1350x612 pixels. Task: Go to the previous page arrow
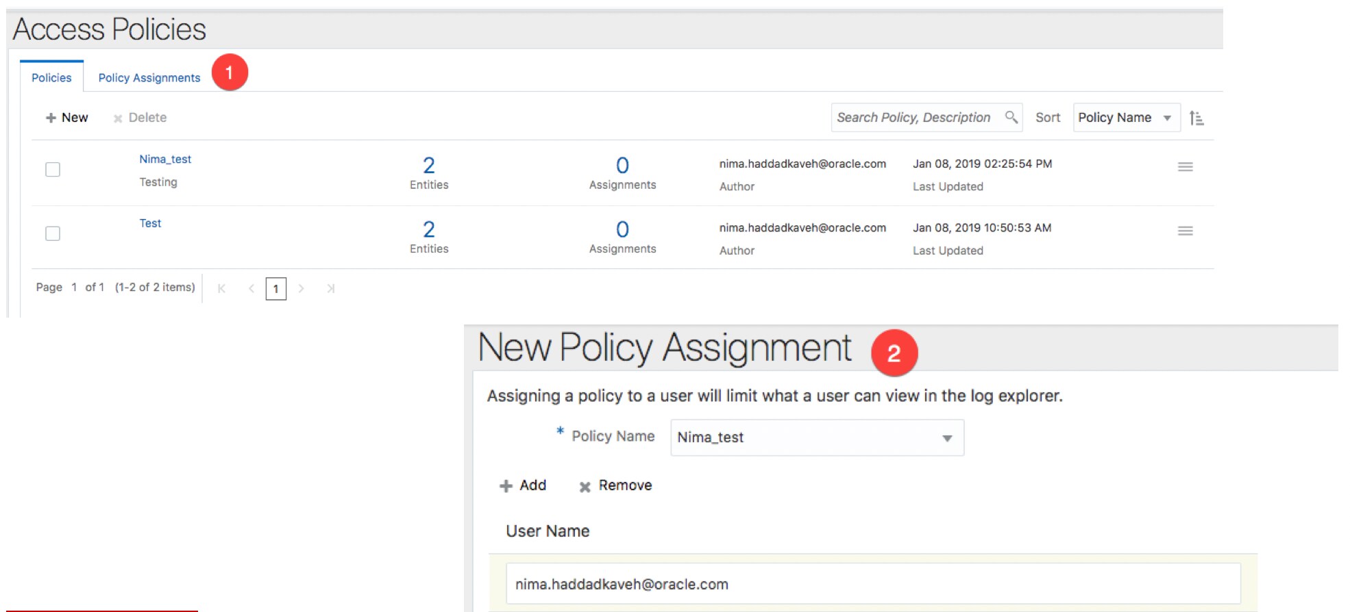click(x=251, y=289)
